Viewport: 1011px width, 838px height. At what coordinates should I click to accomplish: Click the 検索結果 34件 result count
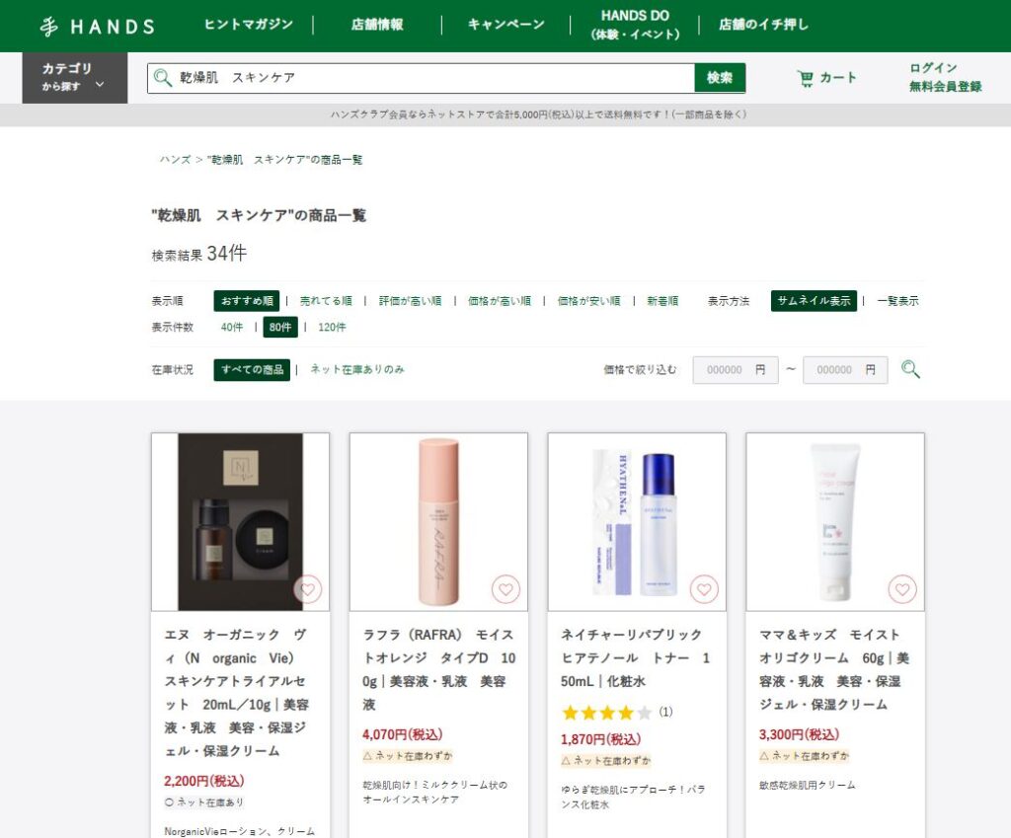tap(199, 254)
